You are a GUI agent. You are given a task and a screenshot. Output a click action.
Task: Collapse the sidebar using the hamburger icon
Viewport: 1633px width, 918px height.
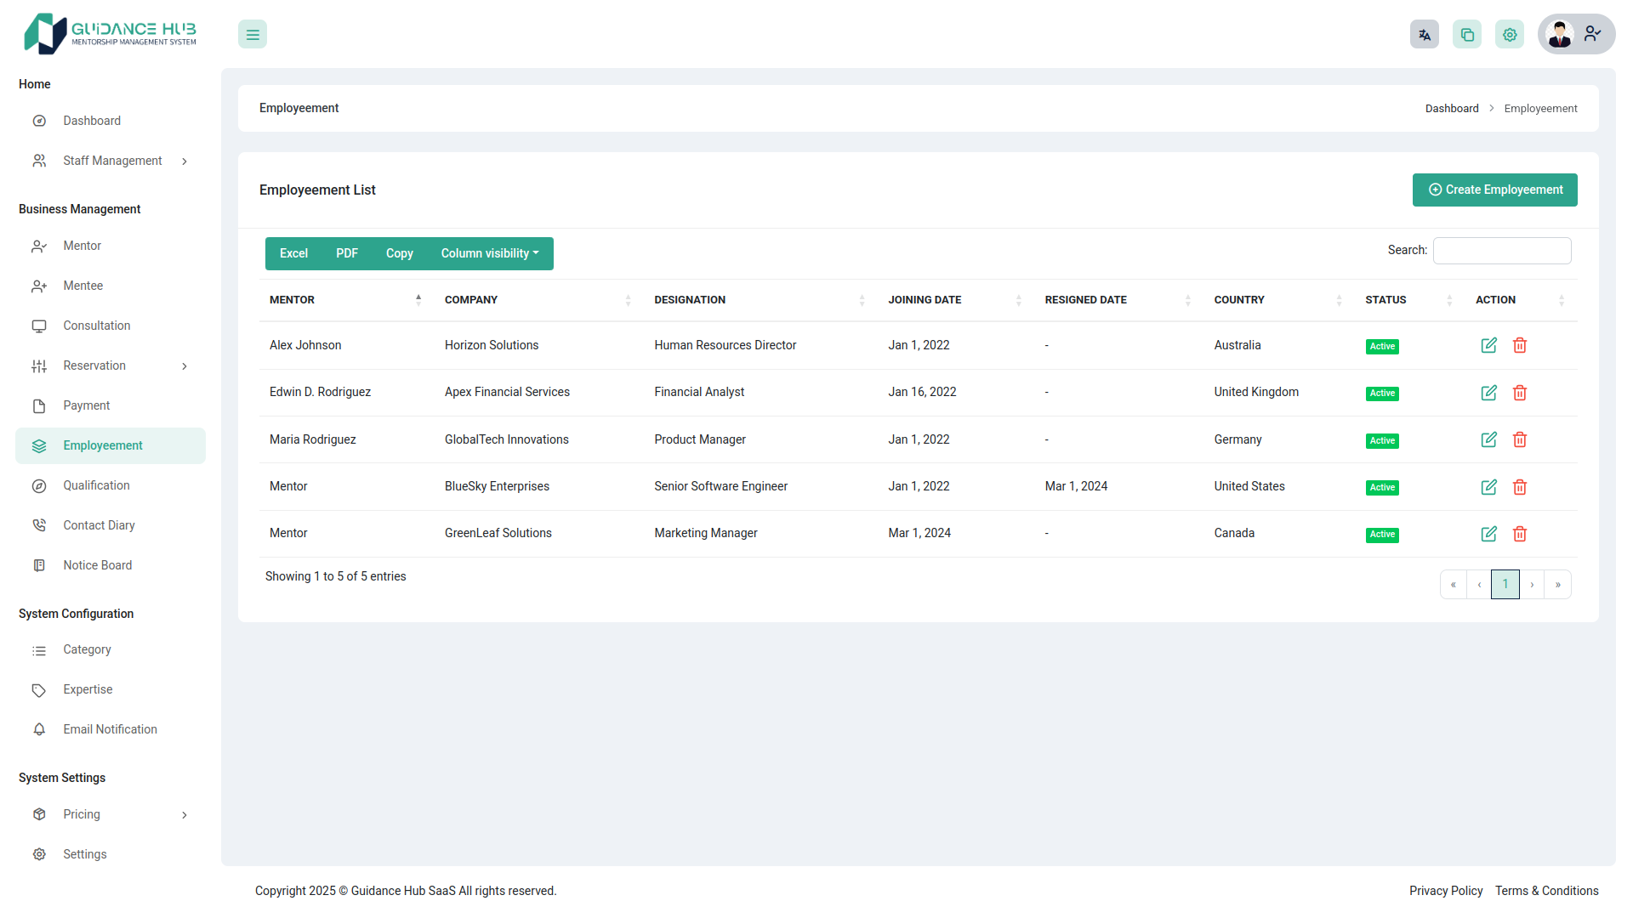click(x=252, y=34)
